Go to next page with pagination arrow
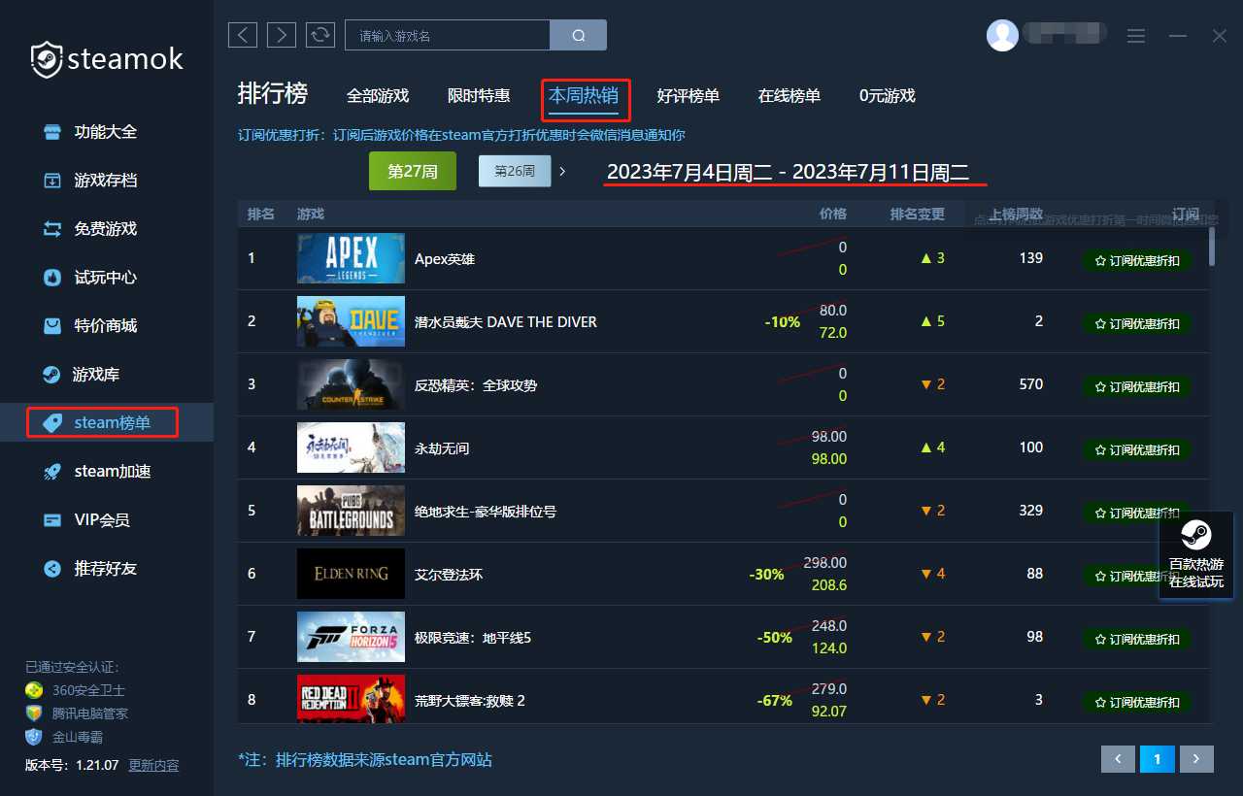Screen dimensions: 1243x796 (x=1197, y=759)
